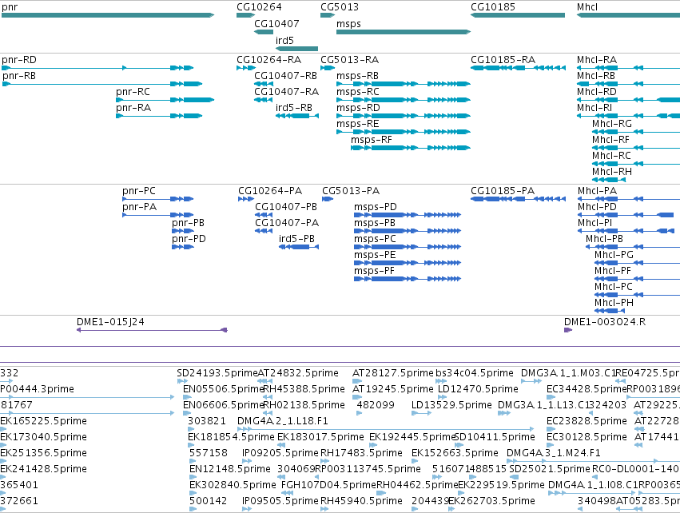Open the Mhcl-RH transcript label

click(612, 172)
